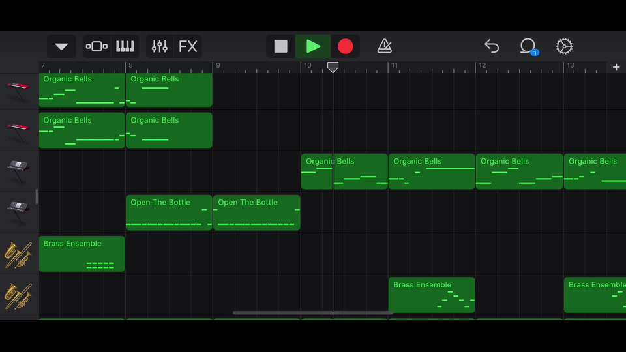Click the horizontal scrollbar at bottom
This screenshot has width=626, height=352.
tap(312, 313)
